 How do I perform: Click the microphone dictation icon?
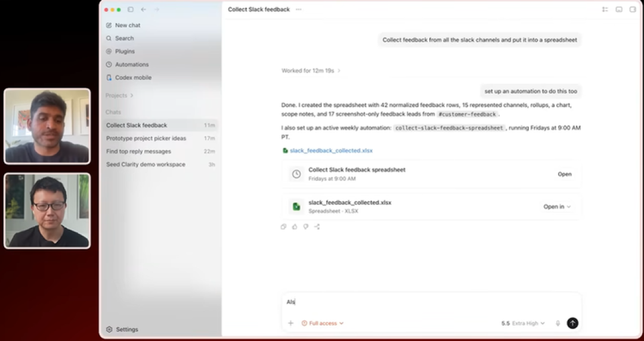[558, 323]
